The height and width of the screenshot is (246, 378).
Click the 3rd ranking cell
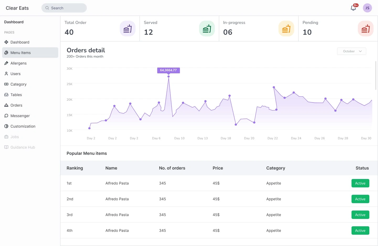[x=70, y=215]
